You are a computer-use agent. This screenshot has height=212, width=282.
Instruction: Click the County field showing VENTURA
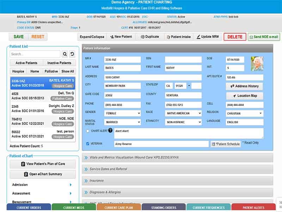[183, 95]
